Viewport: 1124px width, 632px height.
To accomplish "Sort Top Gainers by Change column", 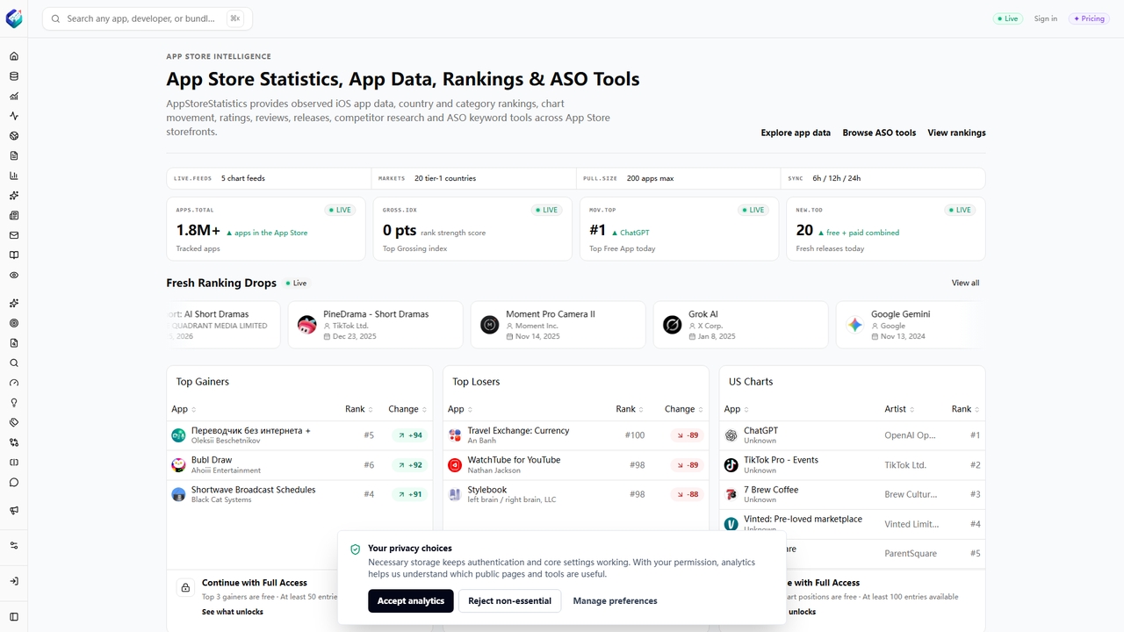I will tap(407, 409).
